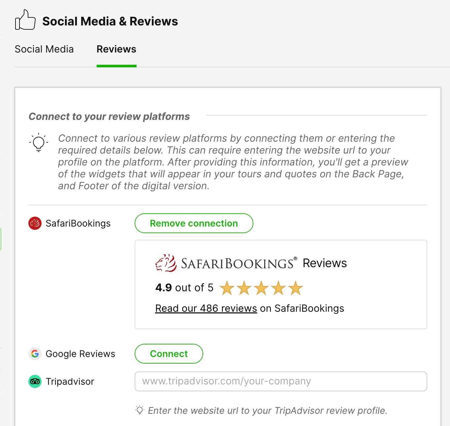Open the "Read our 486 reviews" link
Screen dimensions: 450x426
[206, 308]
